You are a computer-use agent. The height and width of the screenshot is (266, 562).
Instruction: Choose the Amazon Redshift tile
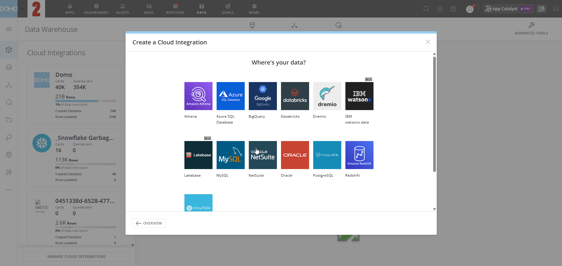[359, 155]
